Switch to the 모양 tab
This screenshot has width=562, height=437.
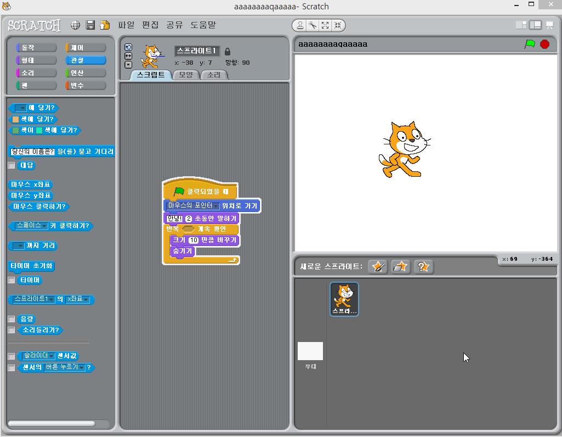tap(186, 75)
